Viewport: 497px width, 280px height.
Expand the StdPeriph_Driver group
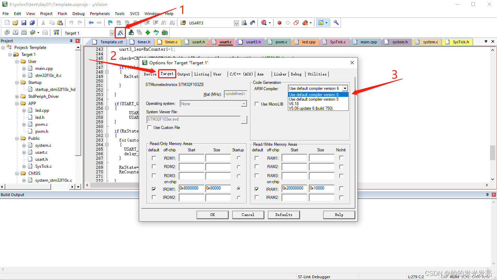[x=17, y=96]
